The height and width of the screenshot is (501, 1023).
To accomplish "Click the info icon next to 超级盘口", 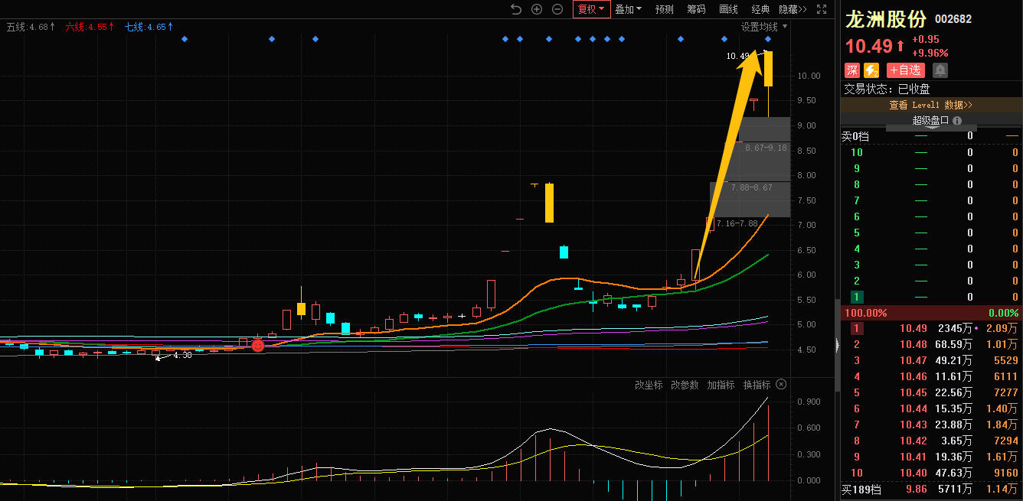I will (957, 121).
